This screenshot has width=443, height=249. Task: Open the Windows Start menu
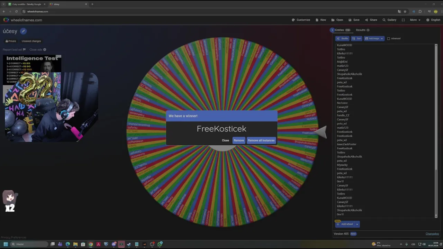pyautogui.click(x=6, y=244)
